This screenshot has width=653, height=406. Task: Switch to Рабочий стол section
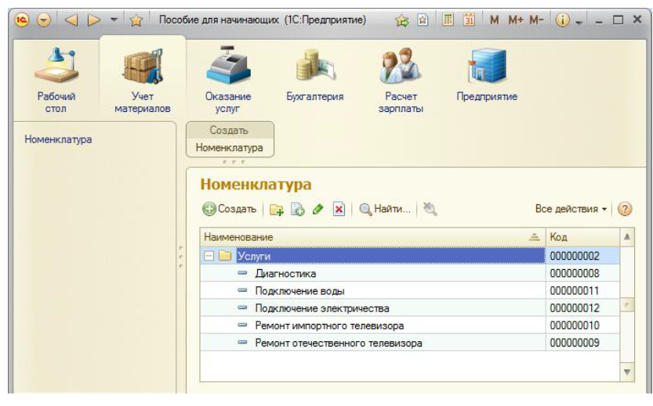click(56, 80)
